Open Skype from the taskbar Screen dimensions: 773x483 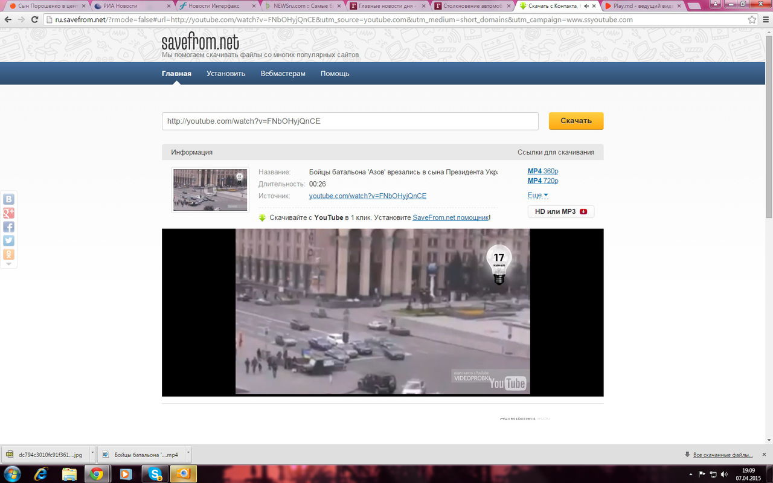155,474
